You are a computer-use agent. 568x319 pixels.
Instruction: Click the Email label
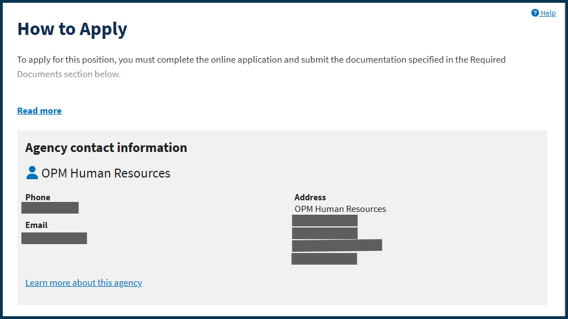[36, 225]
